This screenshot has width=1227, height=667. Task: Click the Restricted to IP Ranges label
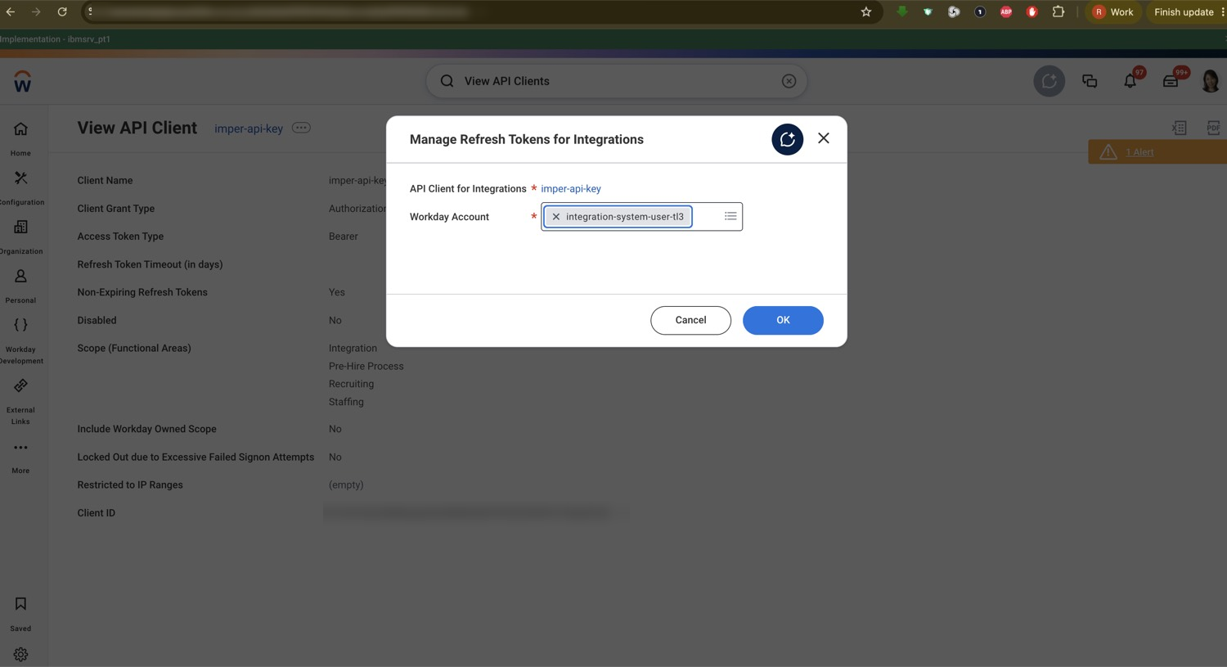click(x=130, y=485)
